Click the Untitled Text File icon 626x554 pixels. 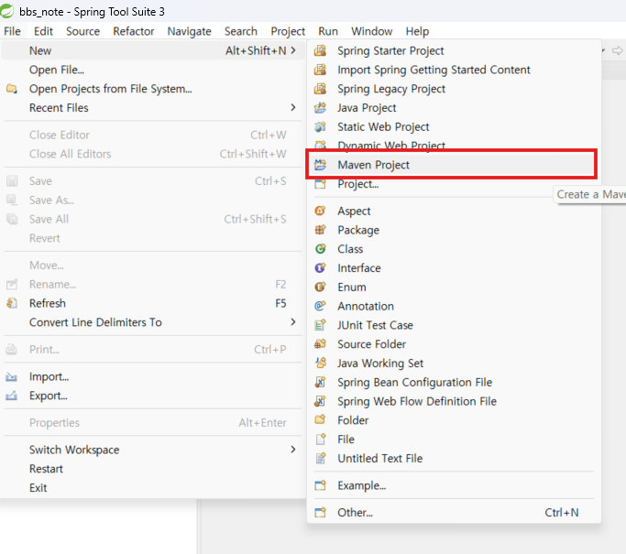[320, 458]
